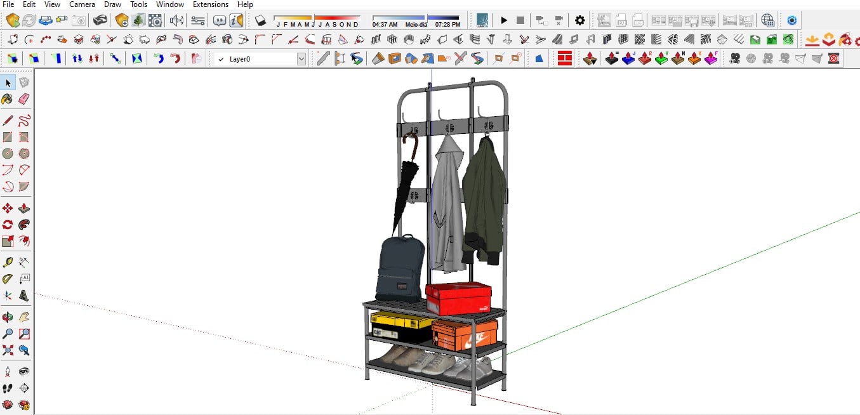Choose the Protractor tool
Screen dimensions: 860x415
pyautogui.click(x=8, y=279)
